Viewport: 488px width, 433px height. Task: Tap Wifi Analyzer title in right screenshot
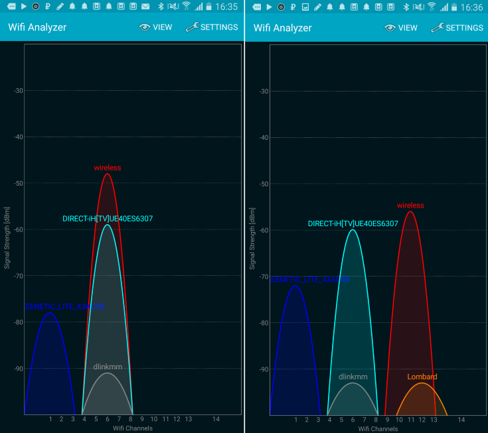point(283,28)
